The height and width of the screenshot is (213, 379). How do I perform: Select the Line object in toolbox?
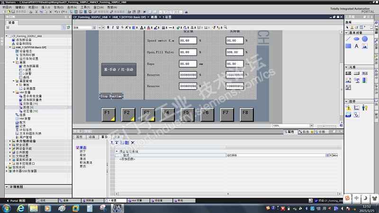click(348, 39)
